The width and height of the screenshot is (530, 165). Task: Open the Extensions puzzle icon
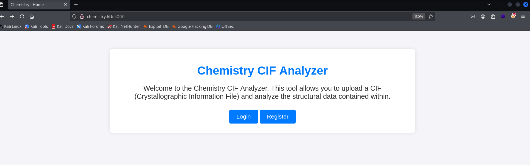click(x=493, y=16)
